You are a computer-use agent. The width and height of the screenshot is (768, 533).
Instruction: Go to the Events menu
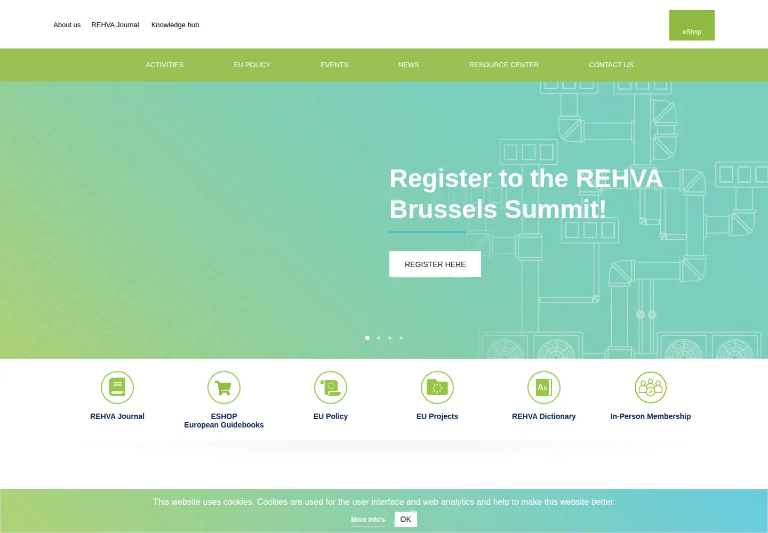point(334,65)
